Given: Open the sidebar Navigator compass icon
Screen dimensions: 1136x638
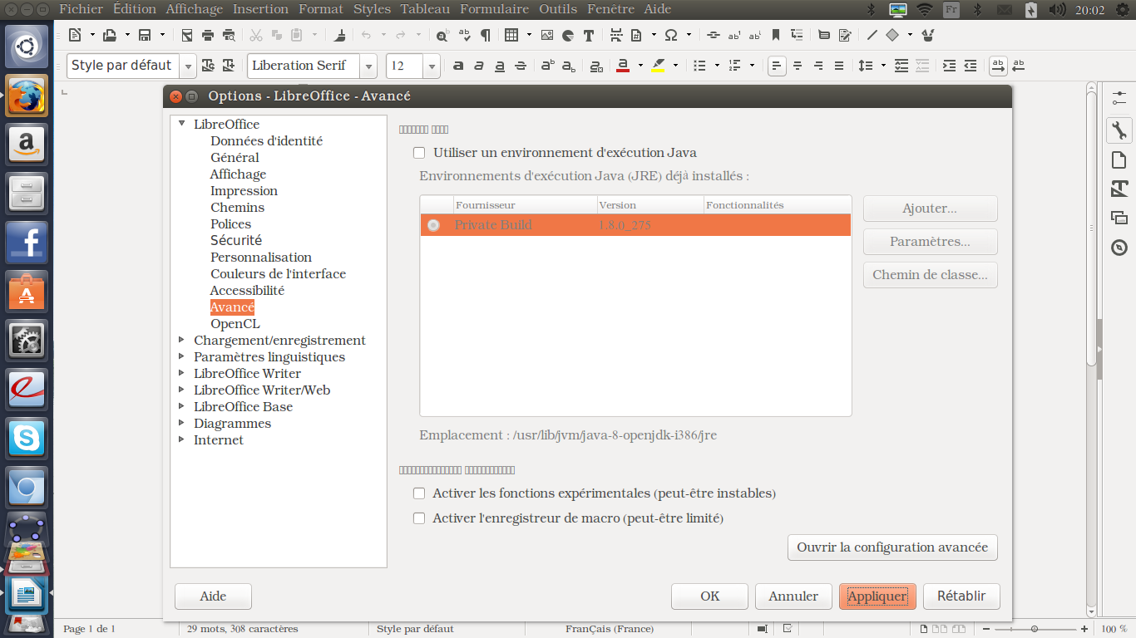Looking at the screenshot, I should (x=1119, y=248).
